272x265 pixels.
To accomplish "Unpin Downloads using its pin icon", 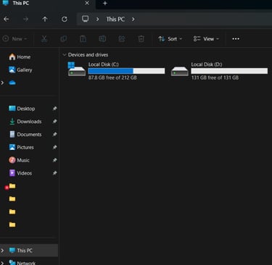I will [55, 122].
